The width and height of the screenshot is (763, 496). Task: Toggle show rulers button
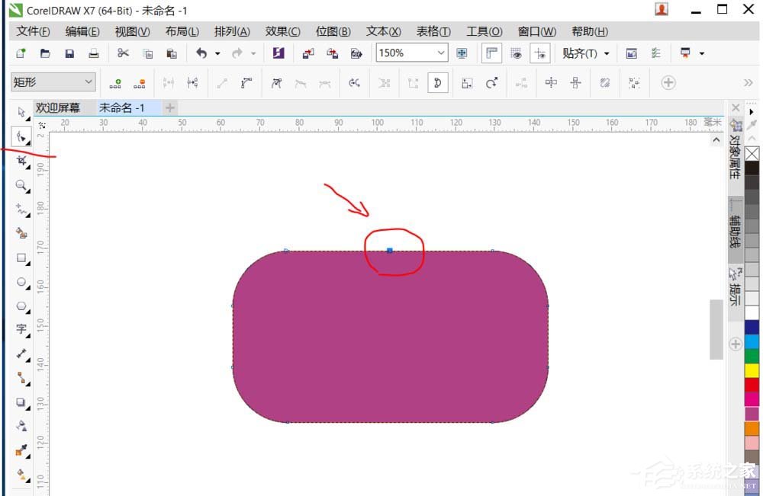[x=492, y=53]
